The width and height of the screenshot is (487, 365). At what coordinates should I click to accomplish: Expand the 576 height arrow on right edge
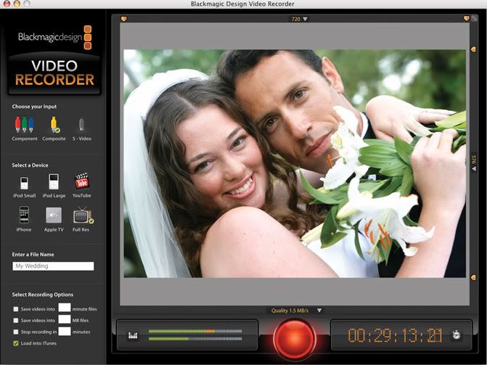click(x=473, y=168)
